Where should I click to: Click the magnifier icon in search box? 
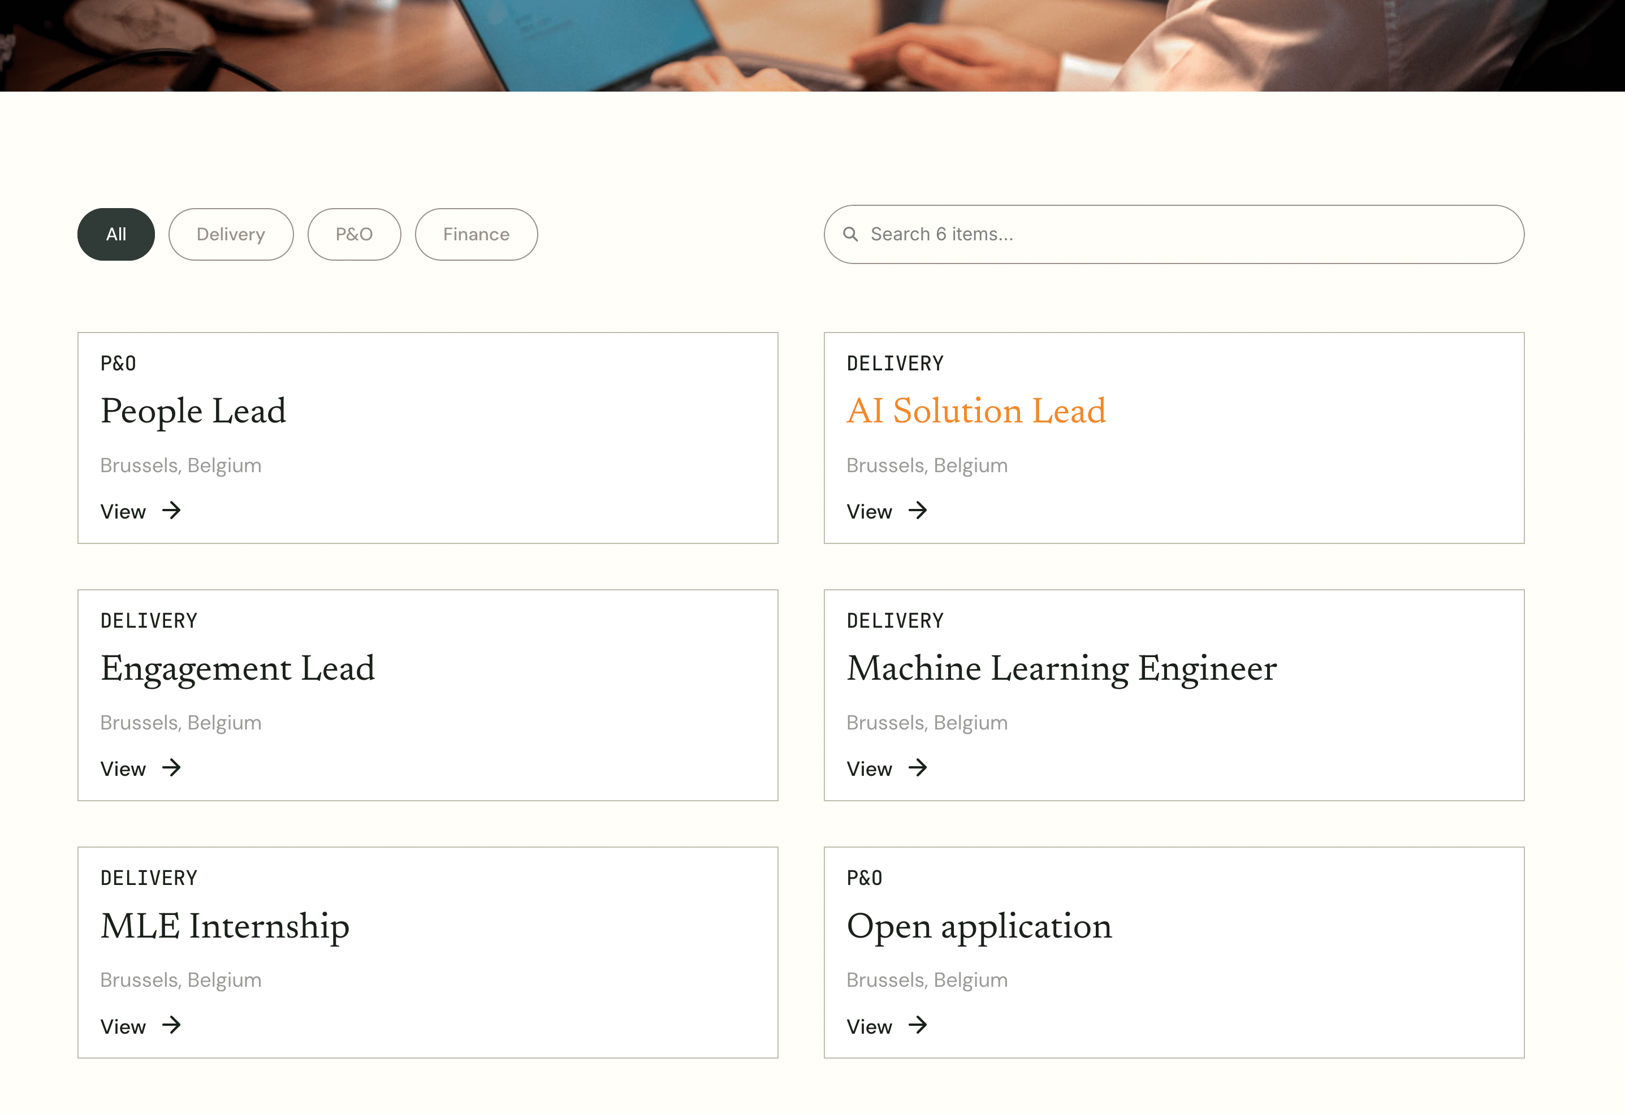[850, 234]
